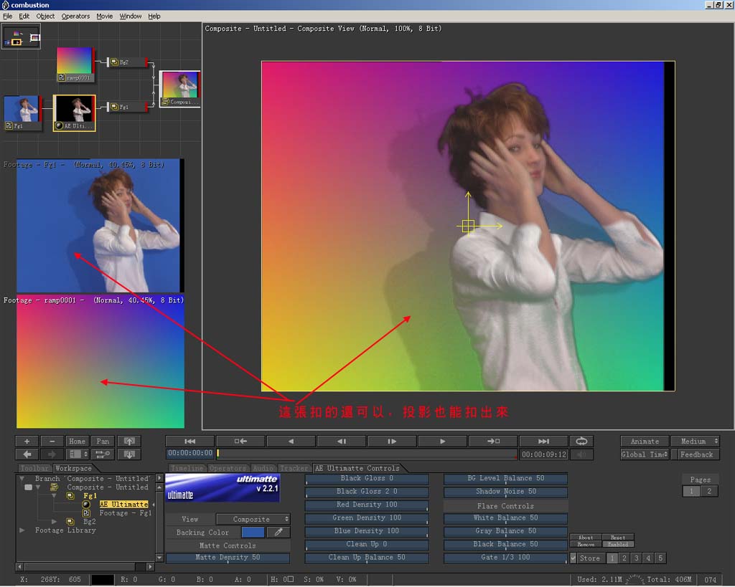Viewport: 735px width, 587px height.
Task: Toggle the Feedback option
Action: tap(696, 454)
